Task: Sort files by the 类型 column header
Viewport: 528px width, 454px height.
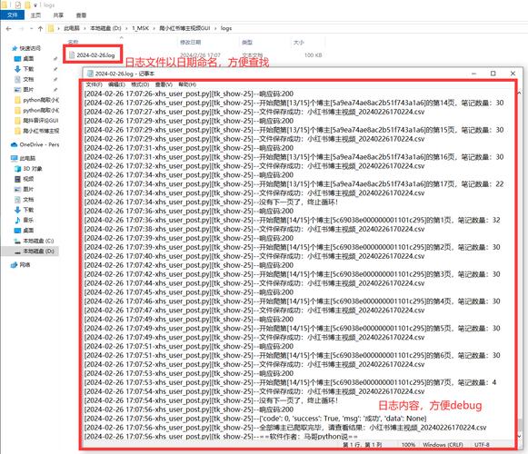Action: click(247, 42)
